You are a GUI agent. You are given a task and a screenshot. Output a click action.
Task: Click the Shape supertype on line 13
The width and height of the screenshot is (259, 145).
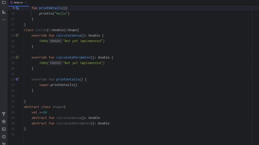coord(72,30)
